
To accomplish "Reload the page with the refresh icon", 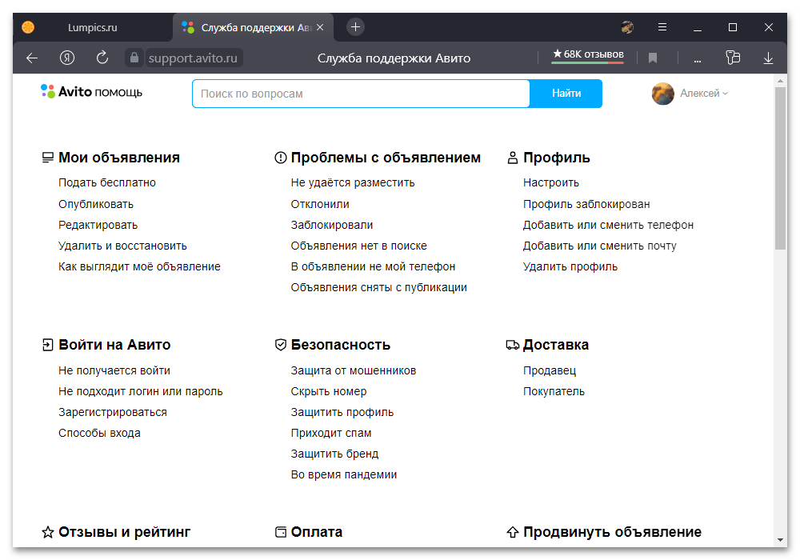I will (102, 58).
